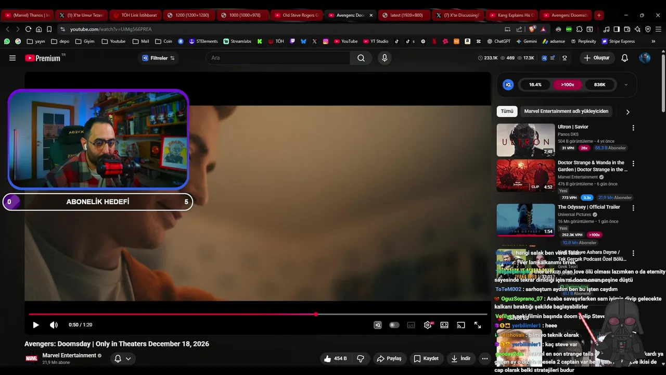Open the browser wallet icon
666x375 pixels.
[x=627, y=29]
